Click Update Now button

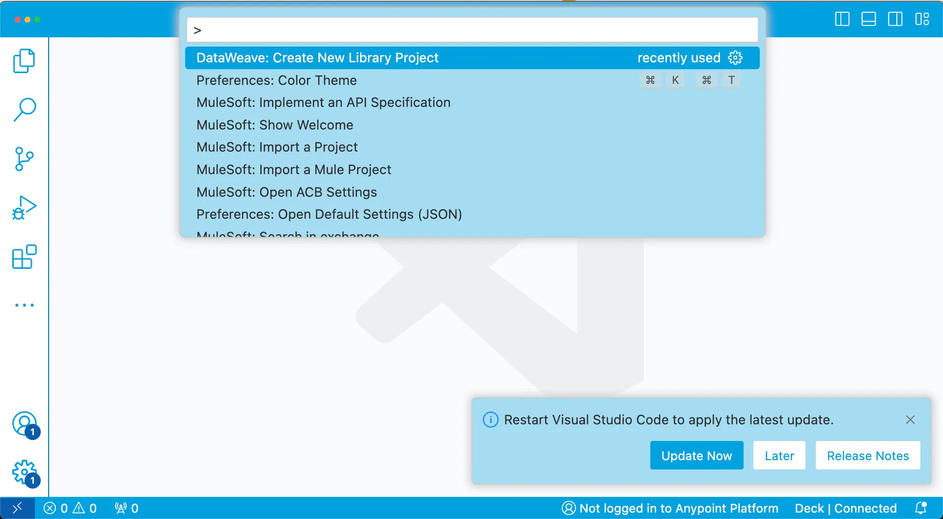point(696,456)
